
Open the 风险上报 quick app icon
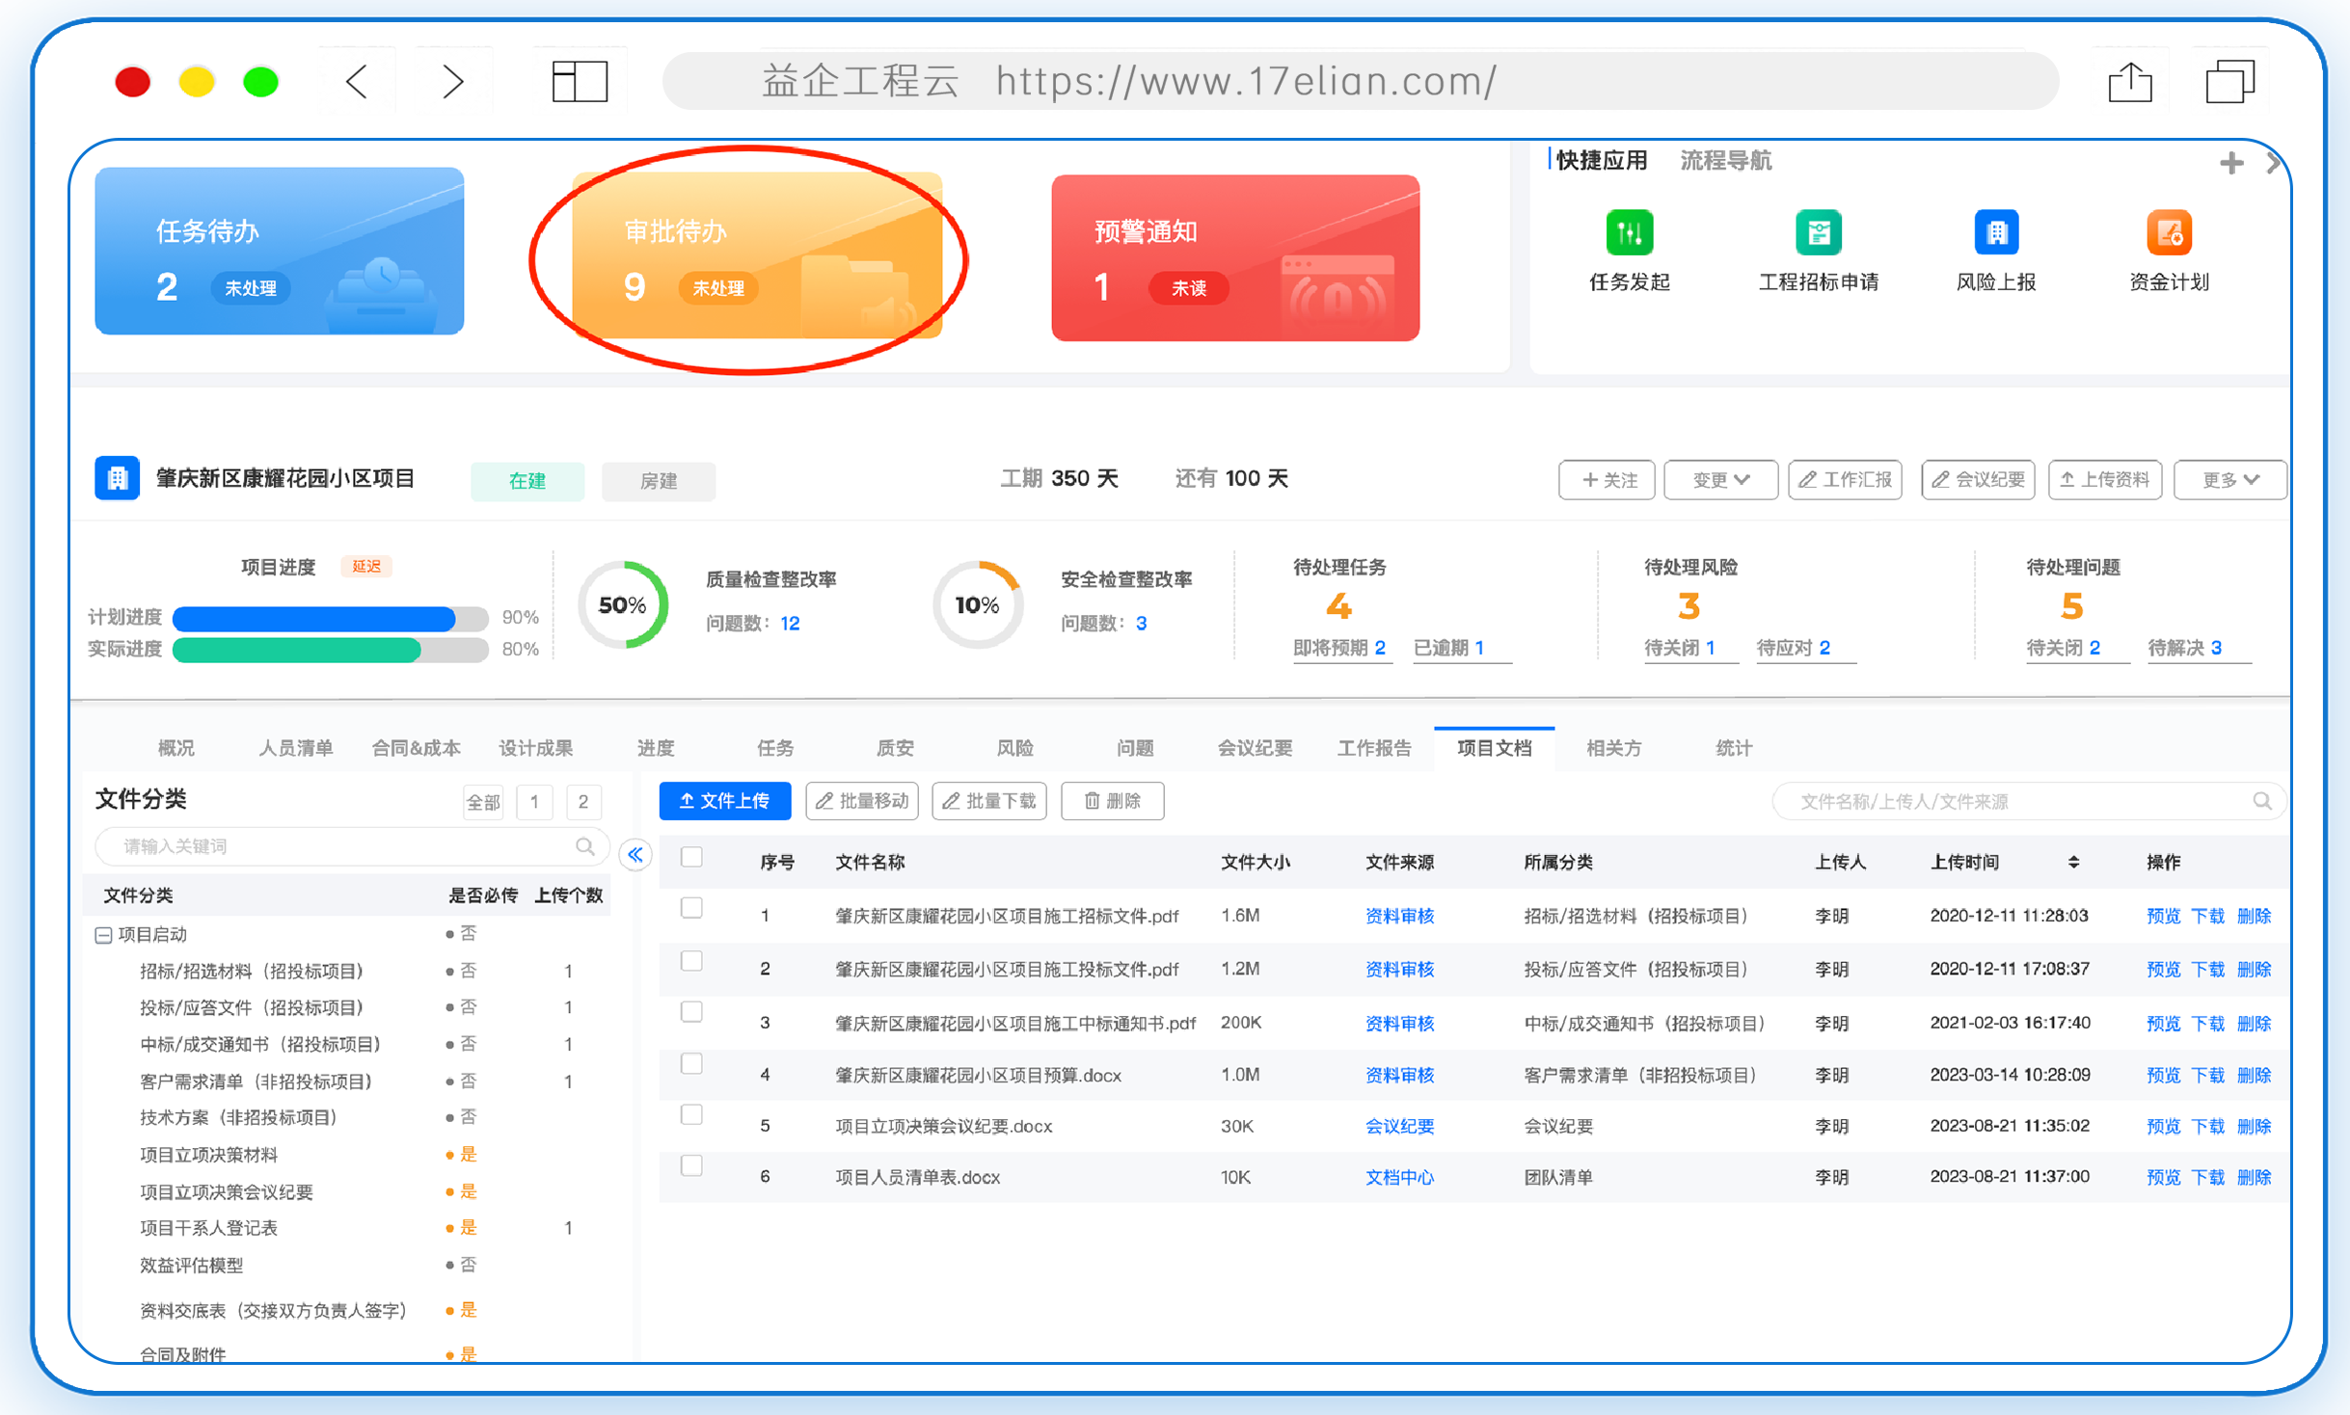coord(1995,232)
